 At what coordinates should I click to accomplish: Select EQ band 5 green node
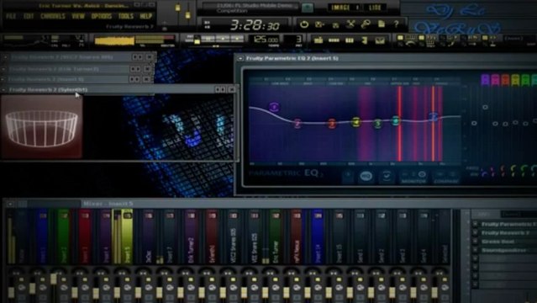click(x=377, y=123)
